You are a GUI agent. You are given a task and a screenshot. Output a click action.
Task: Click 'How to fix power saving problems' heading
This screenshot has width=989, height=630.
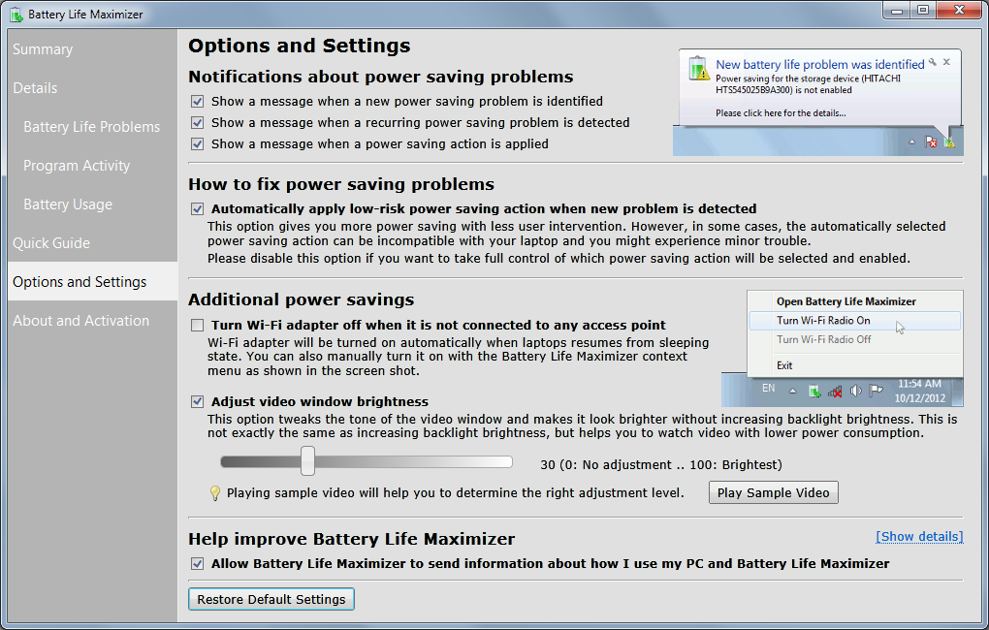pos(340,184)
